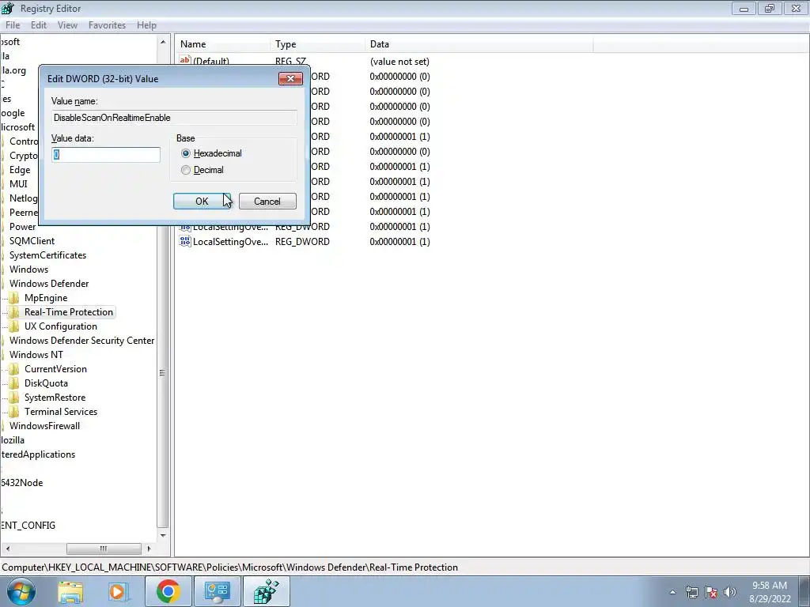Close the Edit DWORD dialog with X

pyautogui.click(x=290, y=78)
